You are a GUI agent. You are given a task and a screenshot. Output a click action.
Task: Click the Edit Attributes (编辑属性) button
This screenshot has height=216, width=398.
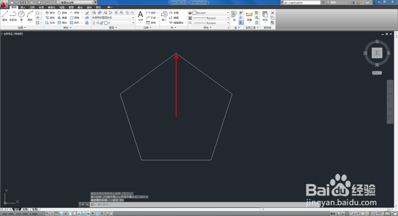coord(176,23)
